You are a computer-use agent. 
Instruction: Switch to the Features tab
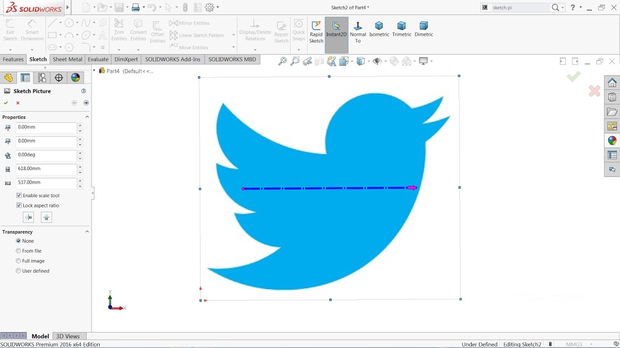[13, 59]
